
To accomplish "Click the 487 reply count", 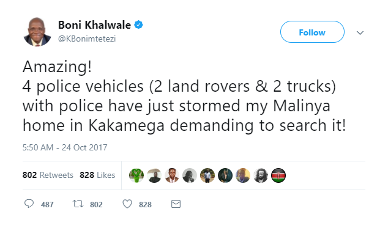I will pyautogui.click(x=47, y=204).
